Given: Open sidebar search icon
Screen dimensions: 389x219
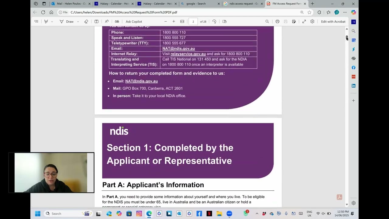Looking at the screenshot, I should click(353, 31).
